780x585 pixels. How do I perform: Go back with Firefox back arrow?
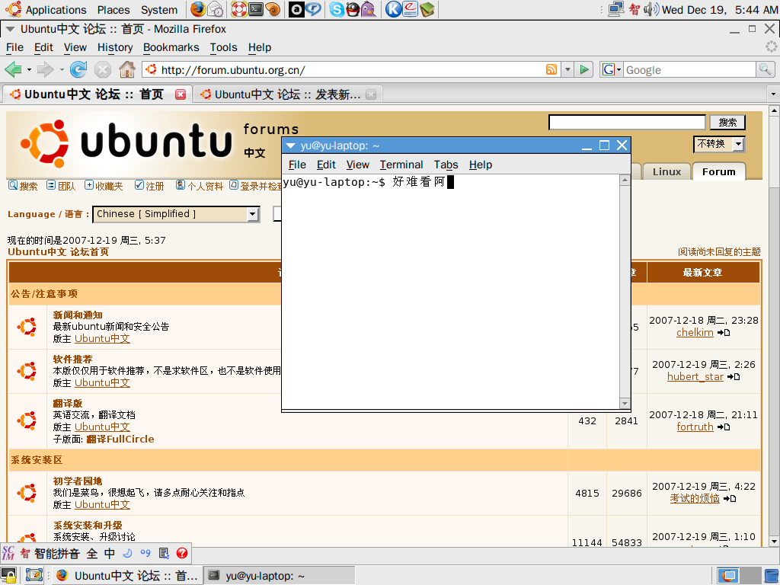tap(14, 69)
